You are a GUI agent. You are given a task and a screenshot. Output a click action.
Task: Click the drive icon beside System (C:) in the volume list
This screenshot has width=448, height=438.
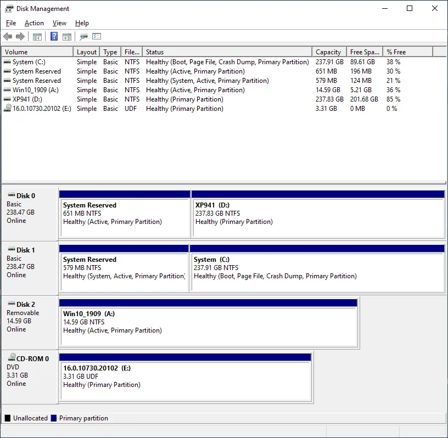point(7,62)
